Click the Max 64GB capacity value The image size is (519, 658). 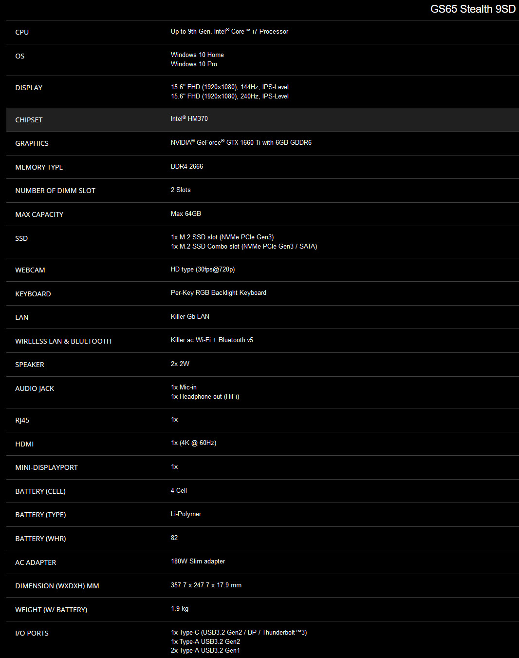click(x=185, y=214)
